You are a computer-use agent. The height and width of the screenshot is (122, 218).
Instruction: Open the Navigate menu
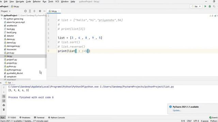point(20,1)
